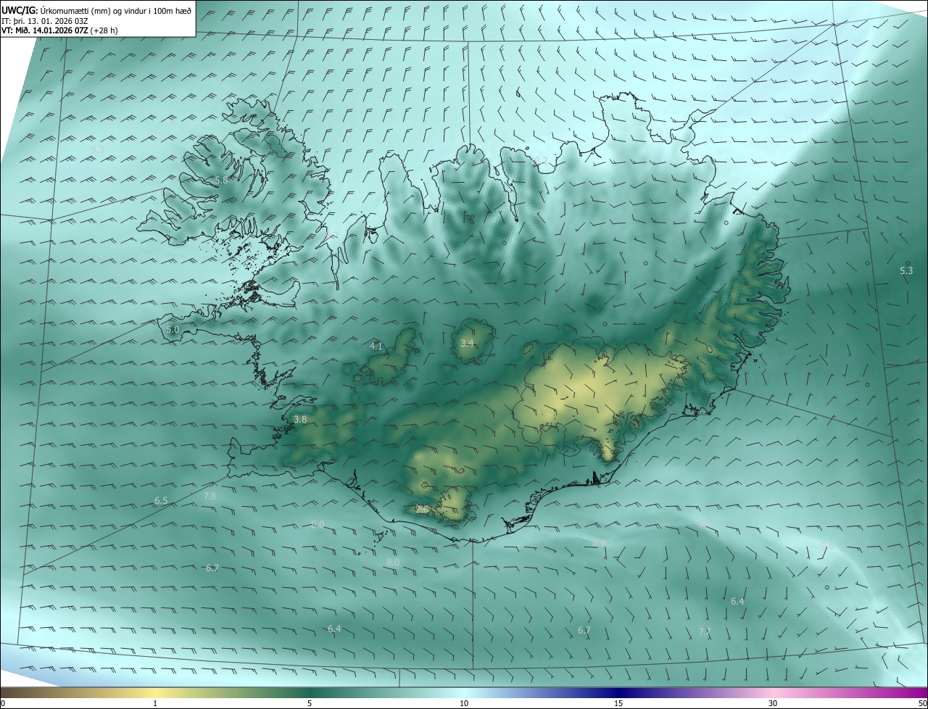This screenshot has width=928, height=709.
Task: Click the faint 8.6 value label
Action: (599, 542)
